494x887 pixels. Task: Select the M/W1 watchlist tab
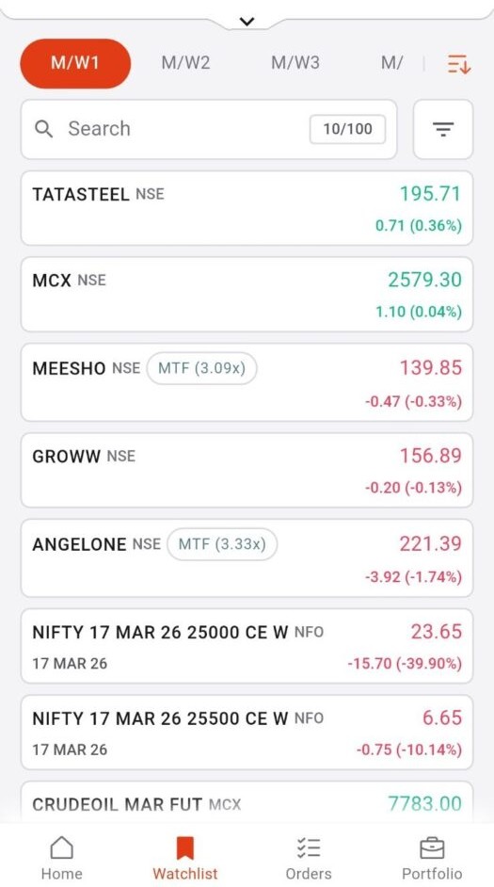[75, 63]
